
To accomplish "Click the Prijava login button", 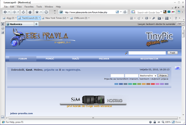I will tap(163, 76).
